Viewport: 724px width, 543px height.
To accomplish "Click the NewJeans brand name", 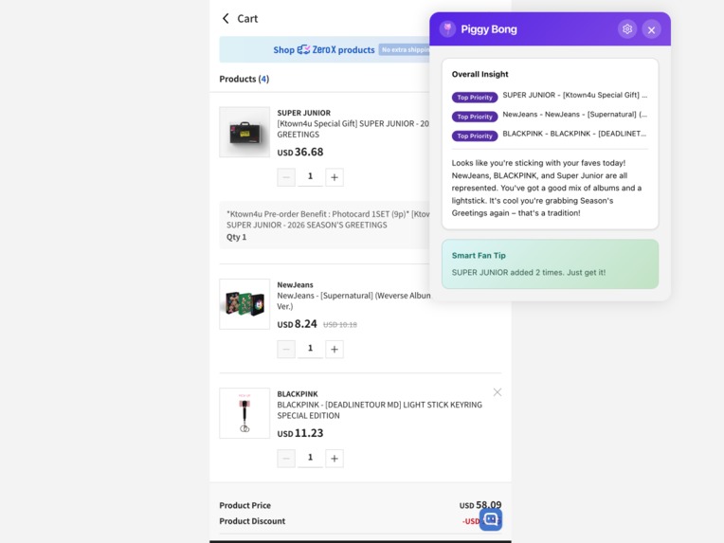I will (295, 285).
